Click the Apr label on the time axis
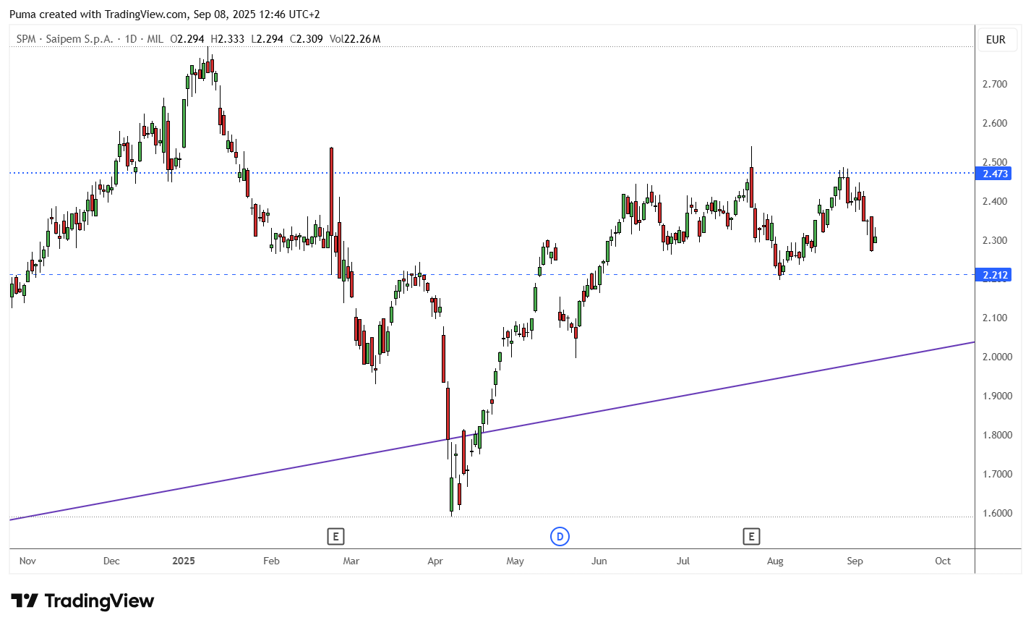Screen dimensions: 1031x628 click(435, 561)
